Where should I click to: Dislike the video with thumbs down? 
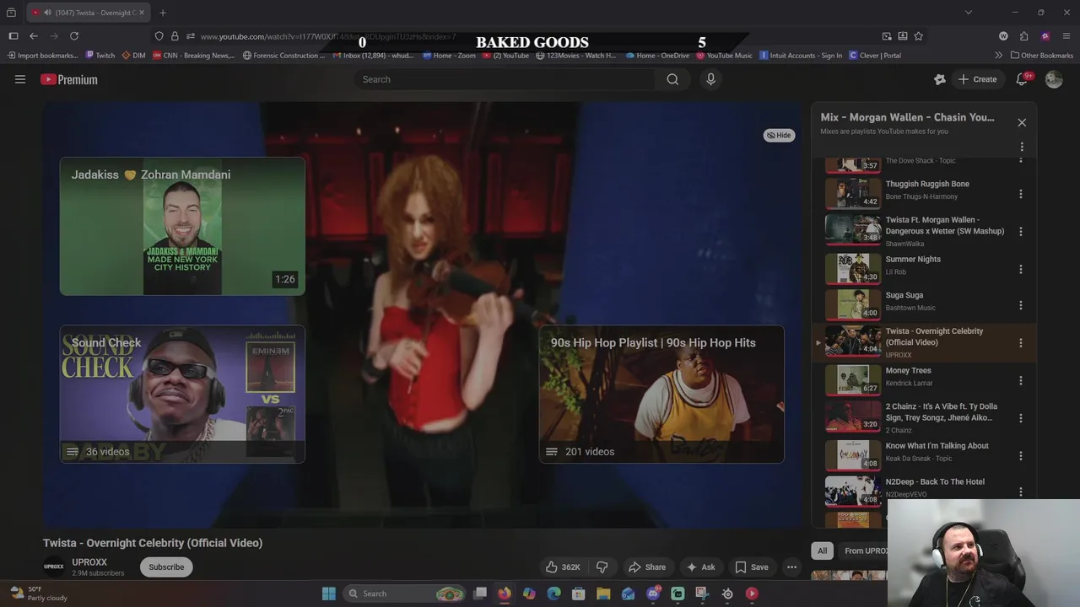tap(602, 567)
